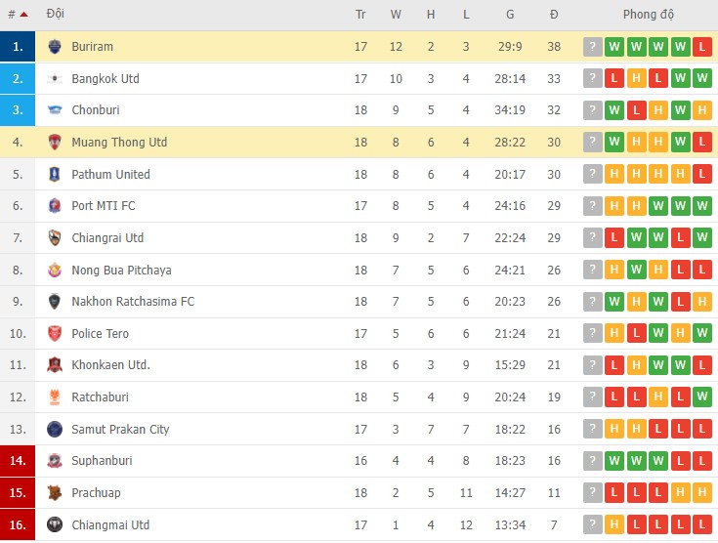This screenshot has height=543, width=718.
Task: Click Chiangmai Utd's orange H form box
Action: 614,524
